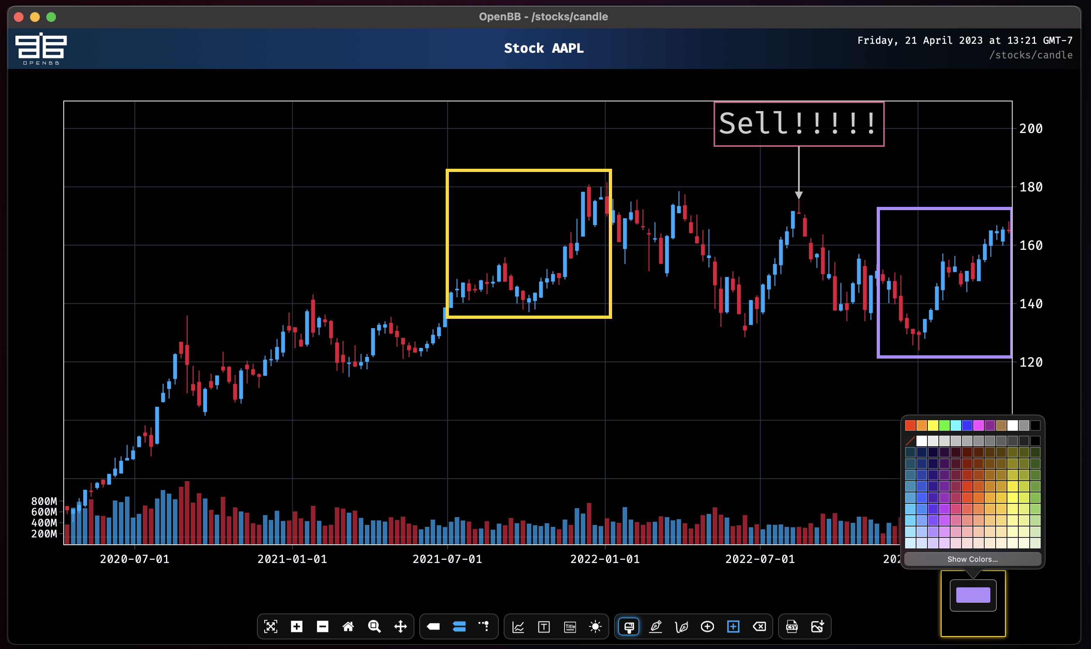Open the purple color well below popup
The width and height of the screenshot is (1091, 649).
pos(973,595)
